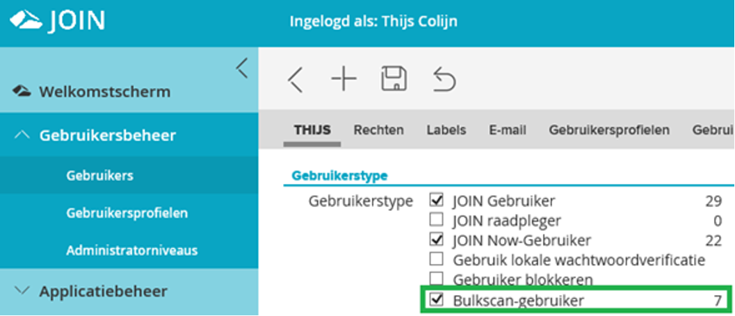Collapse the sidebar with the chevron icon
Image resolution: width=735 pixels, height=316 pixels.
[241, 68]
